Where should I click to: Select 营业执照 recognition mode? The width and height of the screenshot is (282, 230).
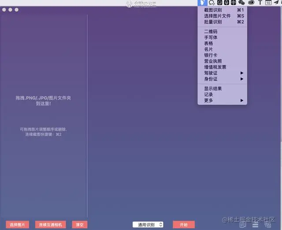click(222, 61)
